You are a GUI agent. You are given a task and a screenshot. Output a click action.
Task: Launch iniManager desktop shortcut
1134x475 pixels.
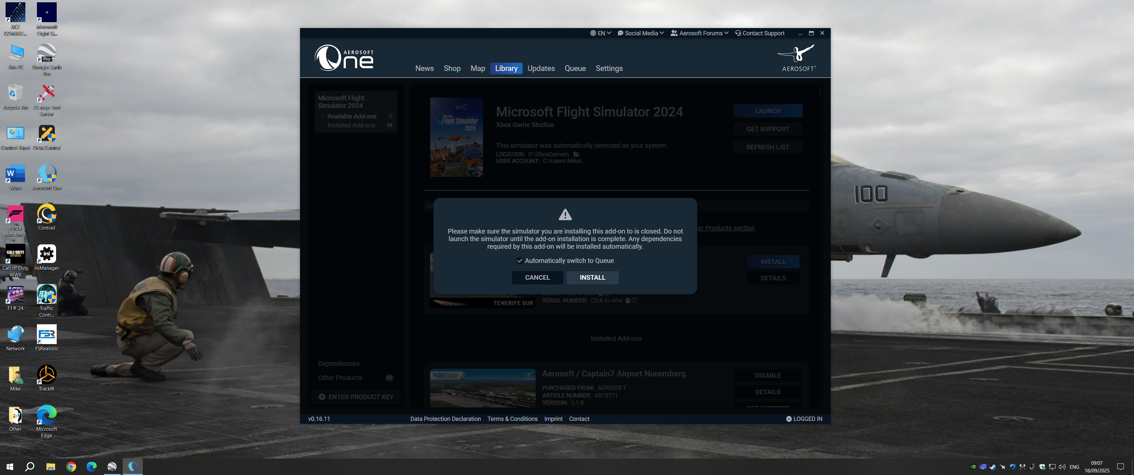[x=47, y=258]
